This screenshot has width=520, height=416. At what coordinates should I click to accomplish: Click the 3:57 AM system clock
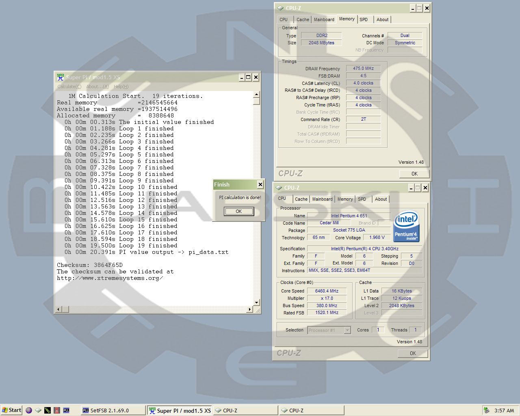504,410
